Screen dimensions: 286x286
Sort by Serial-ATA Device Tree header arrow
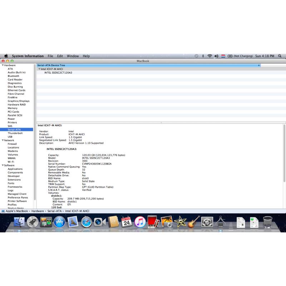coord(258,65)
